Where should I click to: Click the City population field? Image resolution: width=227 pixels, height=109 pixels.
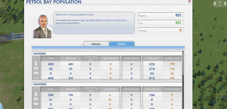(x=160, y=23)
